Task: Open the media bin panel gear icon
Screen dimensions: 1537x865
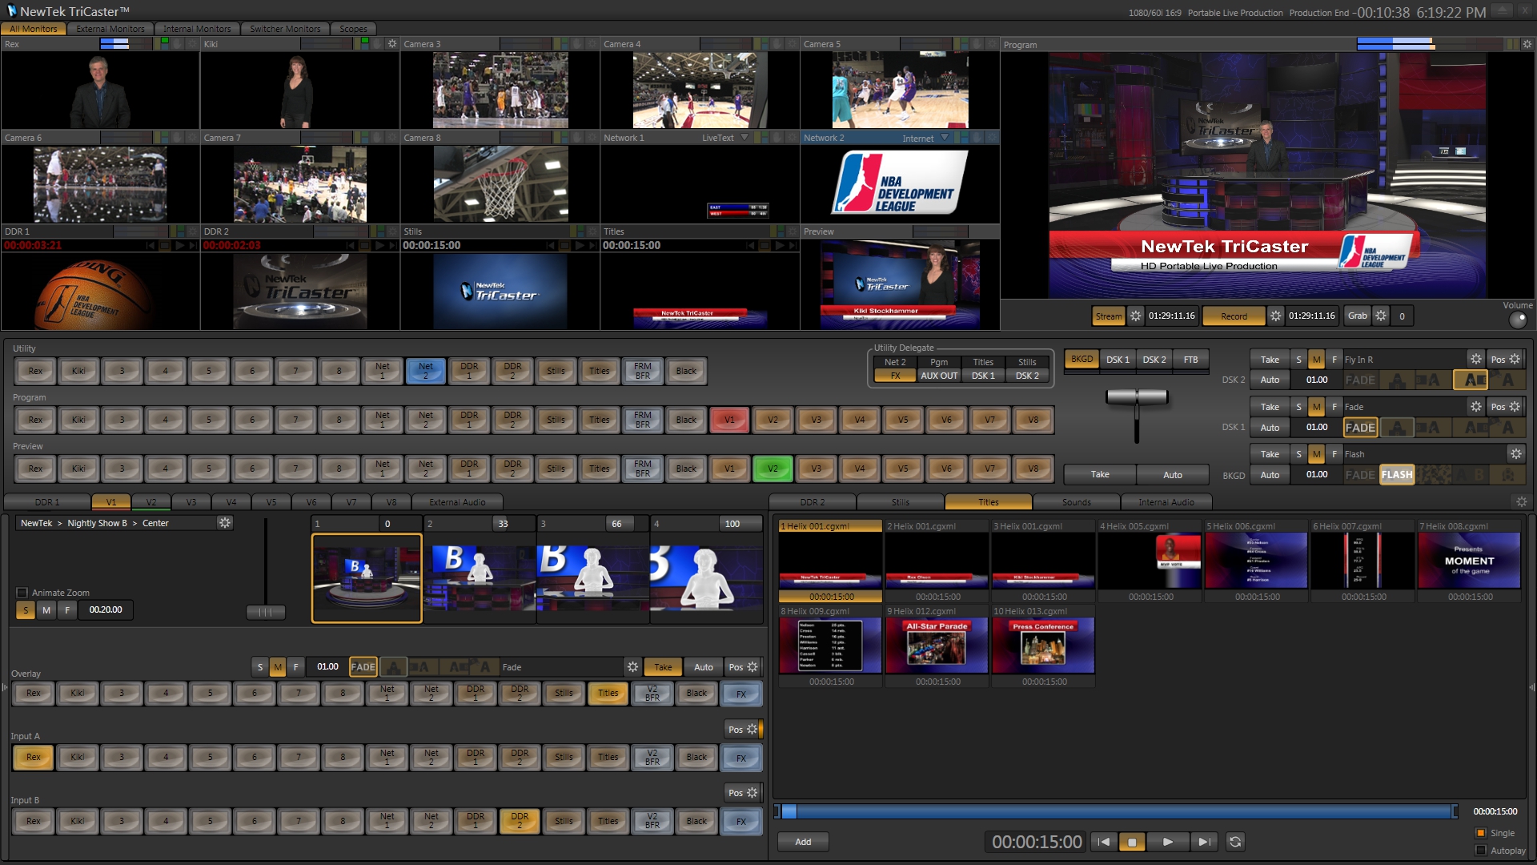Action: pyautogui.click(x=1521, y=502)
